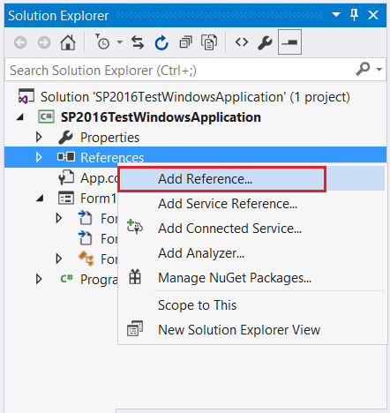The image size is (390, 413).
Task: Click the View Code icon
Action: [x=242, y=42]
